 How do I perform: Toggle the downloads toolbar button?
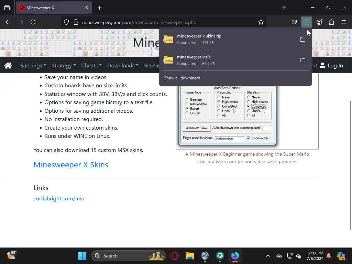[x=306, y=22]
